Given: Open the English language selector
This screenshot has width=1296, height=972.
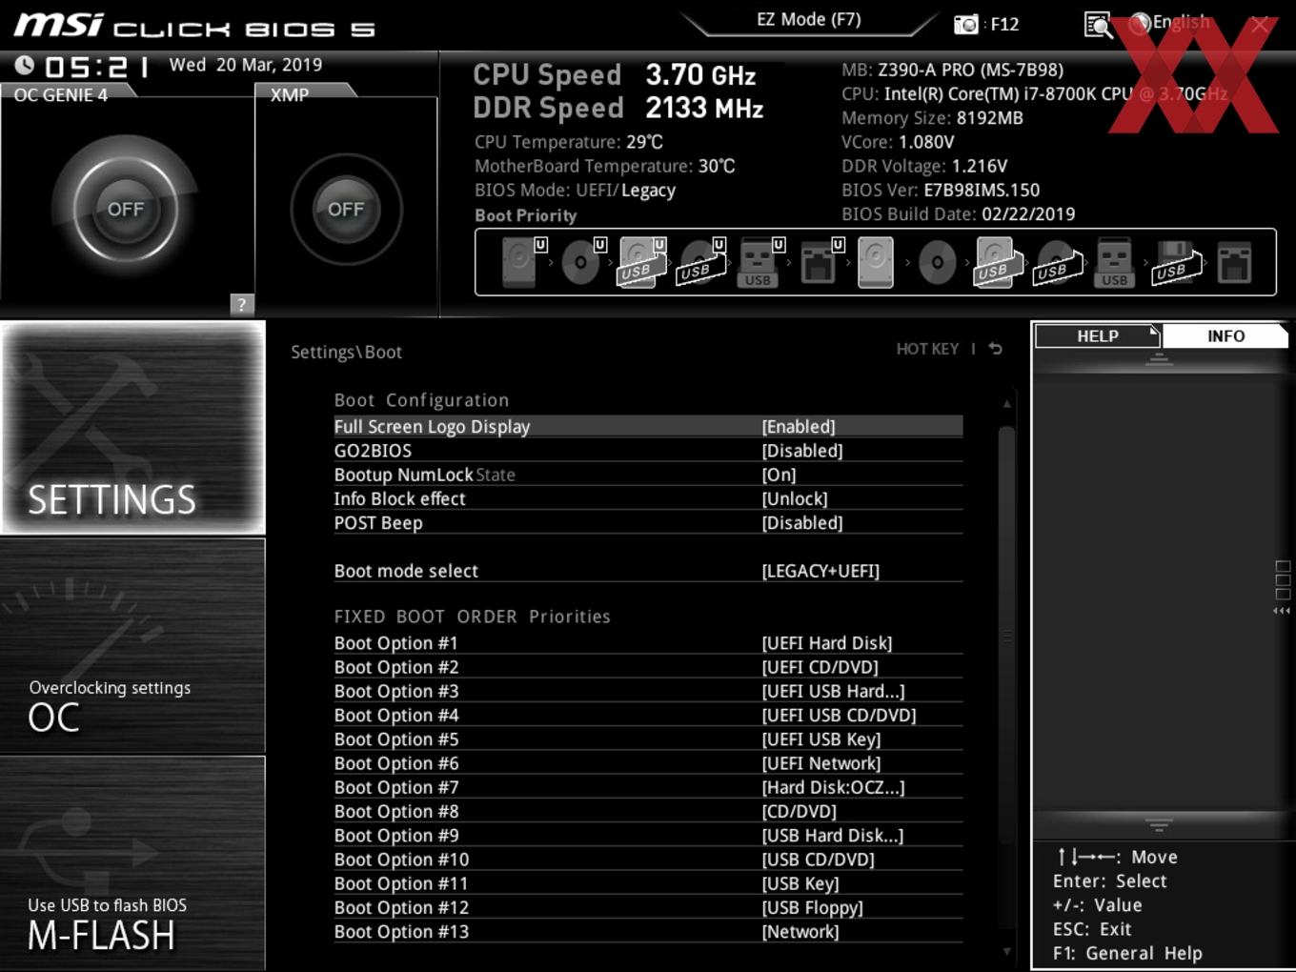Looking at the screenshot, I should 1170,23.
